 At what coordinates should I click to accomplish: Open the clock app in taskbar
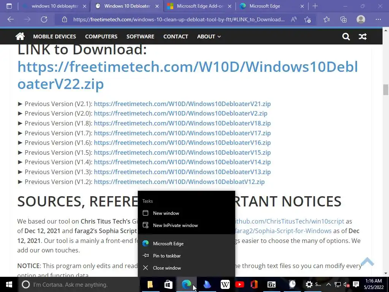pos(293,284)
